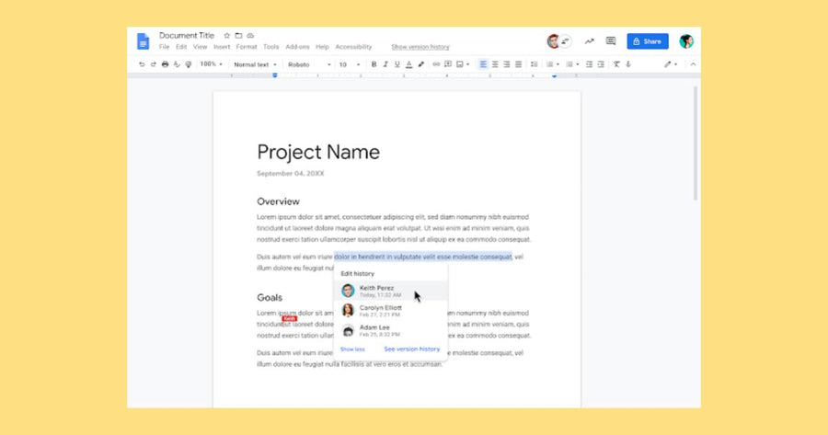Redo the last action
Viewport: 828px width, 435px height.
point(153,64)
